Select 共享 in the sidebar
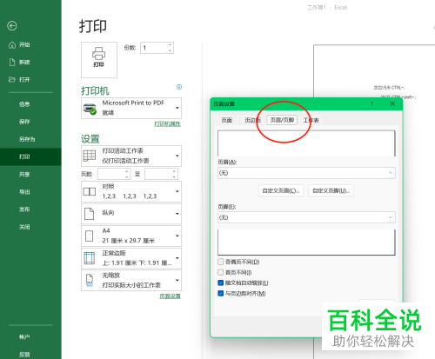 (24, 174)
